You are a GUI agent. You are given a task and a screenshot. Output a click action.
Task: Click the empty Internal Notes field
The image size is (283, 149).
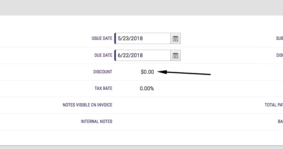click(x=186, y=122)
